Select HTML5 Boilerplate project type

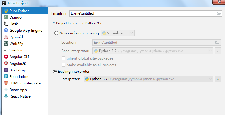pyautogui.click(x=25, y=83)
